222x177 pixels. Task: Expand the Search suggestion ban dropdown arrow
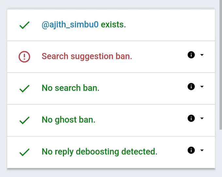pyautogui.click(x=202, y=55)
